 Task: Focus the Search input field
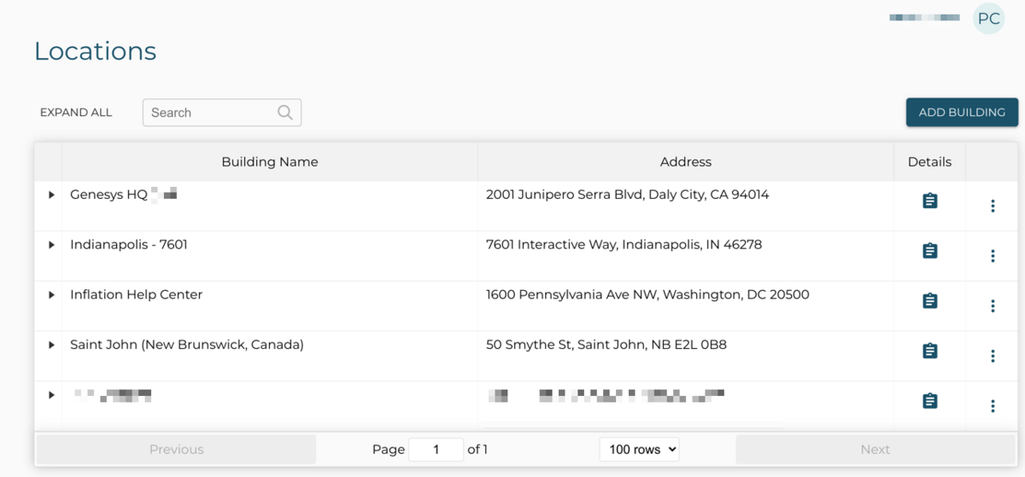222,113
